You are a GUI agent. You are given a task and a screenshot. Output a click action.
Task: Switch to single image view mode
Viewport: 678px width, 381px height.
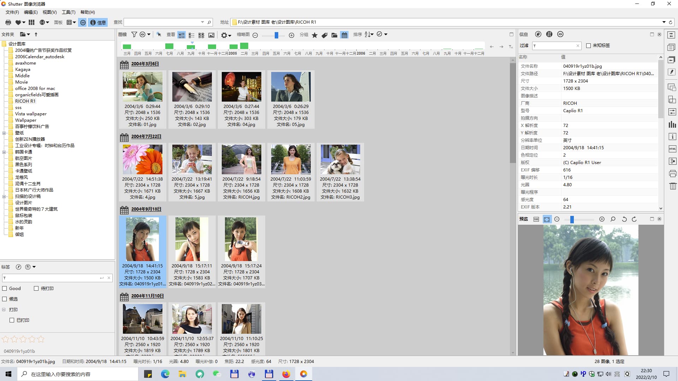click(211, 35)
